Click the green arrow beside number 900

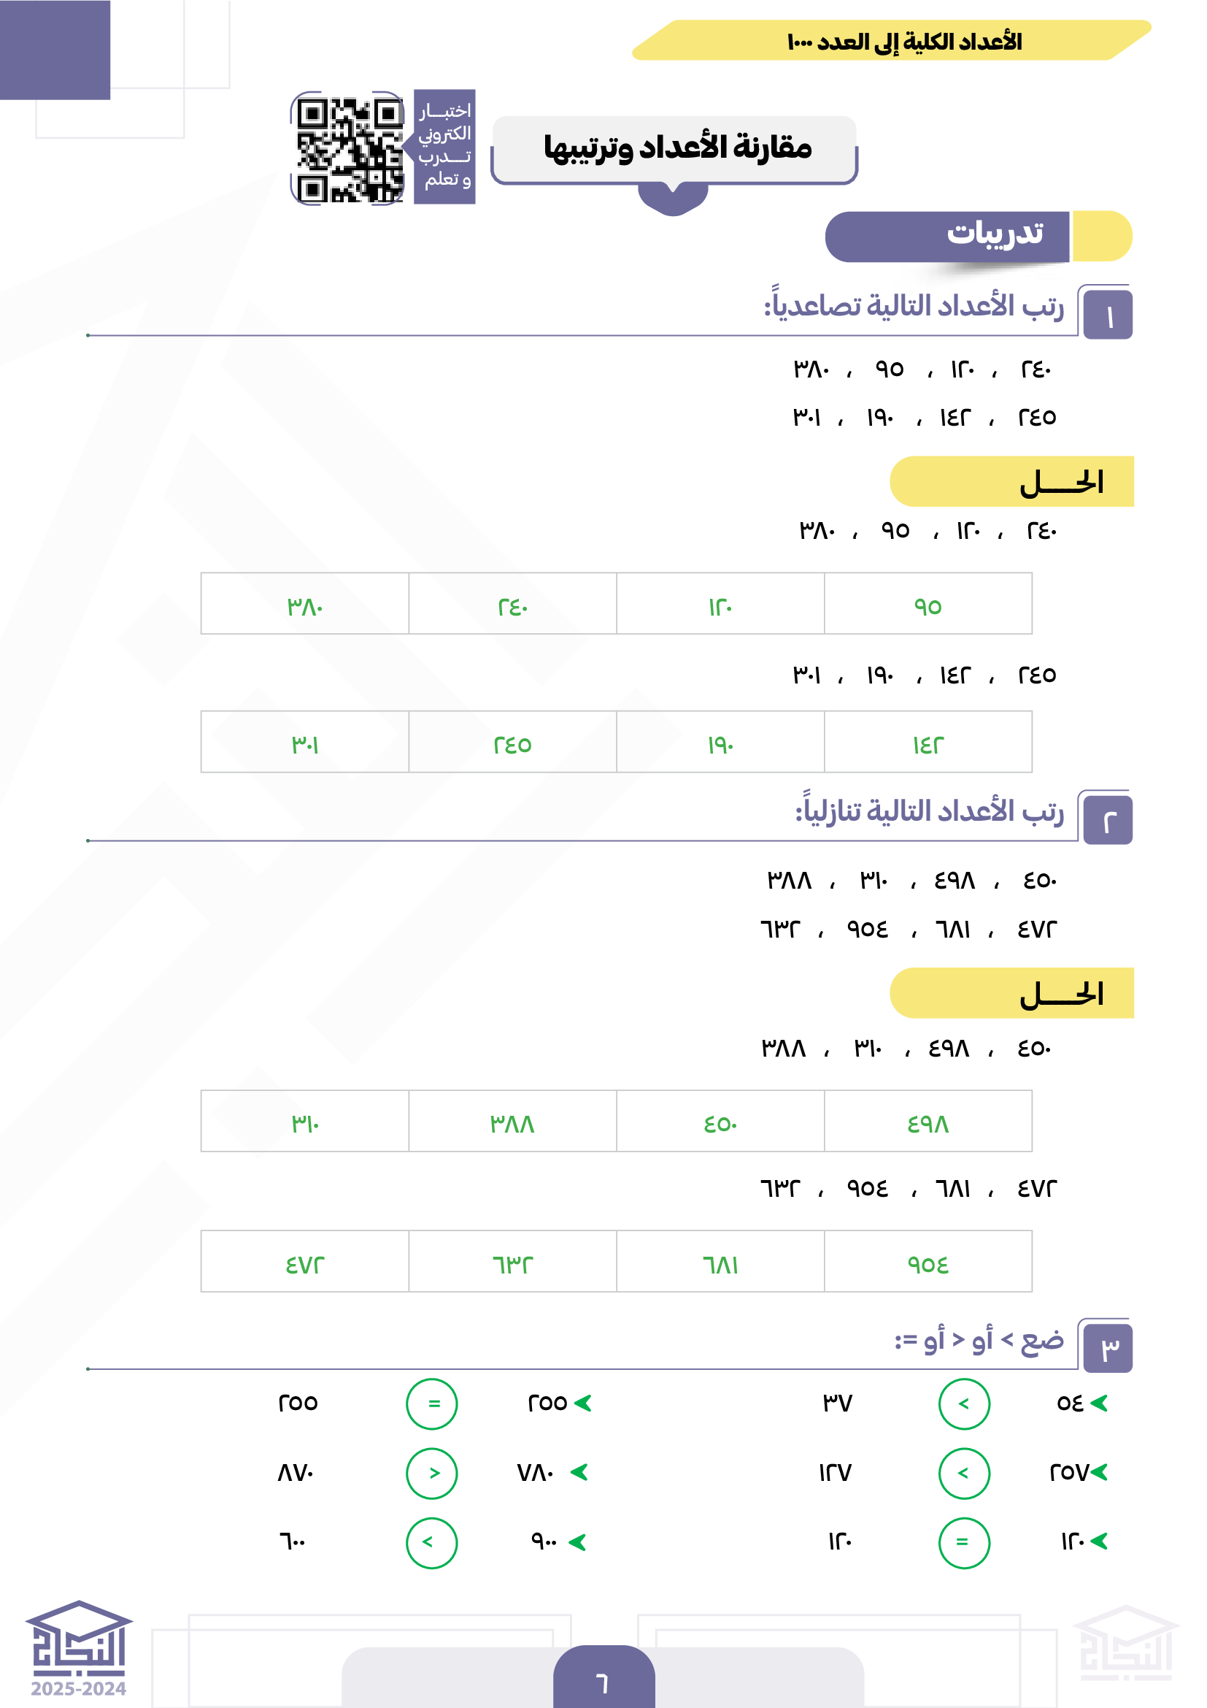pos(576,1542)
